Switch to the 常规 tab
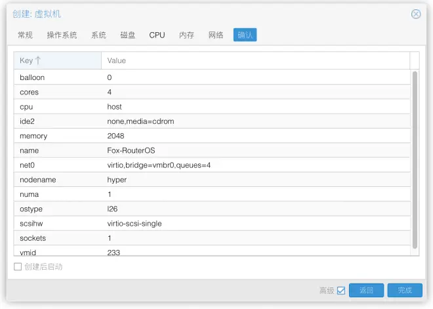The image size is (433, 309). [25, 35]
